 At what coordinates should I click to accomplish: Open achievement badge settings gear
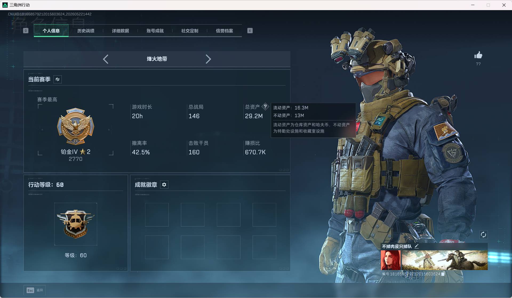pos(164,185)
